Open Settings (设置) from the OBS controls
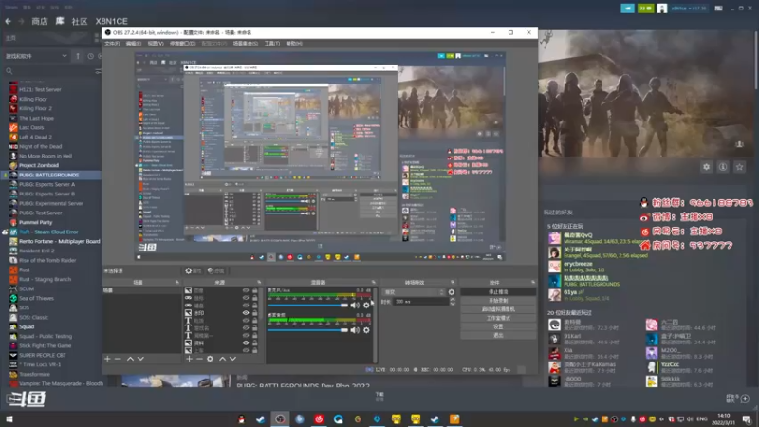The image size is (759, 427). click(498, 326)
